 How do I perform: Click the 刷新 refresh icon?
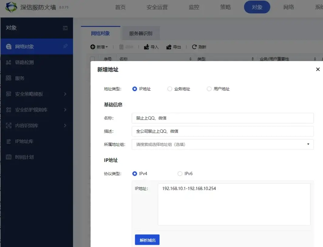click(x=194, y=47)
